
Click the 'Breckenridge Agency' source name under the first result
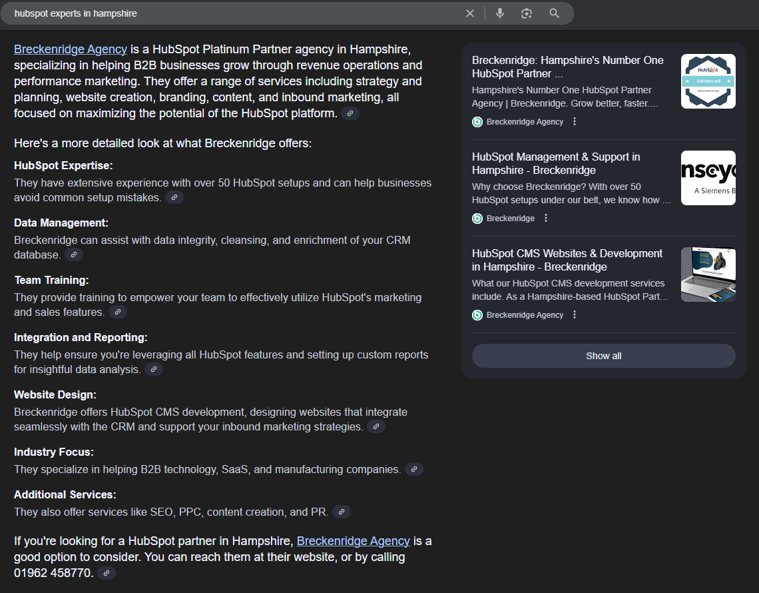coord(525,122)
